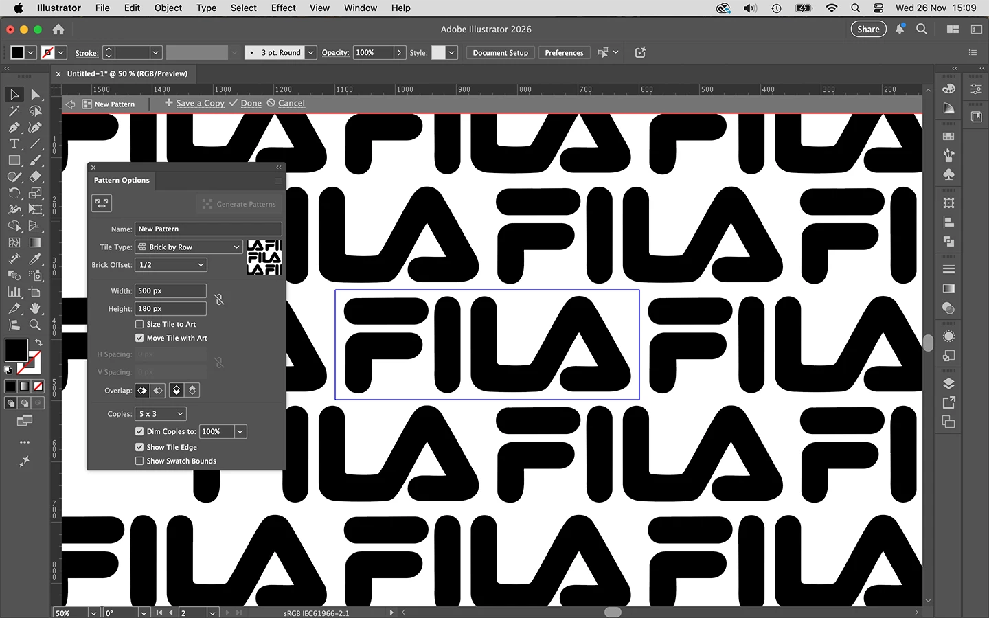This screenshot has height=618, width=989.
Task: Open the Copies 5 x 3 dropdown
Action: click(x=161, y=413)
